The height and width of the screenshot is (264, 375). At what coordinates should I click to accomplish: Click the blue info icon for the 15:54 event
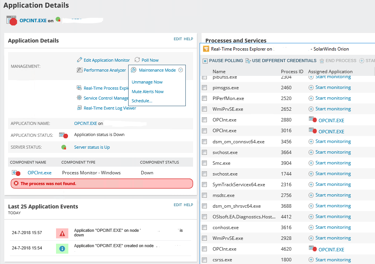pyautogui.click(x=62, y=249)
